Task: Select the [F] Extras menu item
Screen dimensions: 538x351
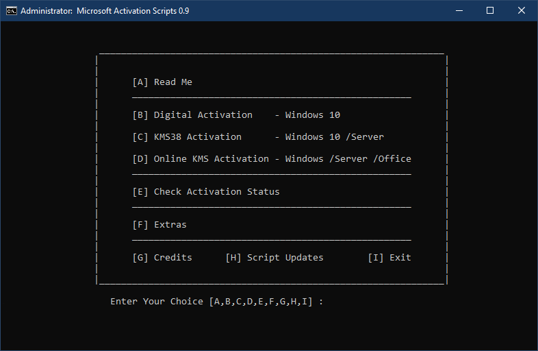Action: click(x=159, y=225)
